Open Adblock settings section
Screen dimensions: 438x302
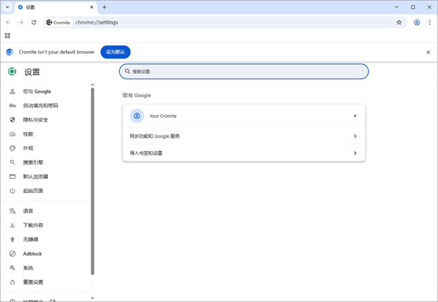[x=32, y=254]
